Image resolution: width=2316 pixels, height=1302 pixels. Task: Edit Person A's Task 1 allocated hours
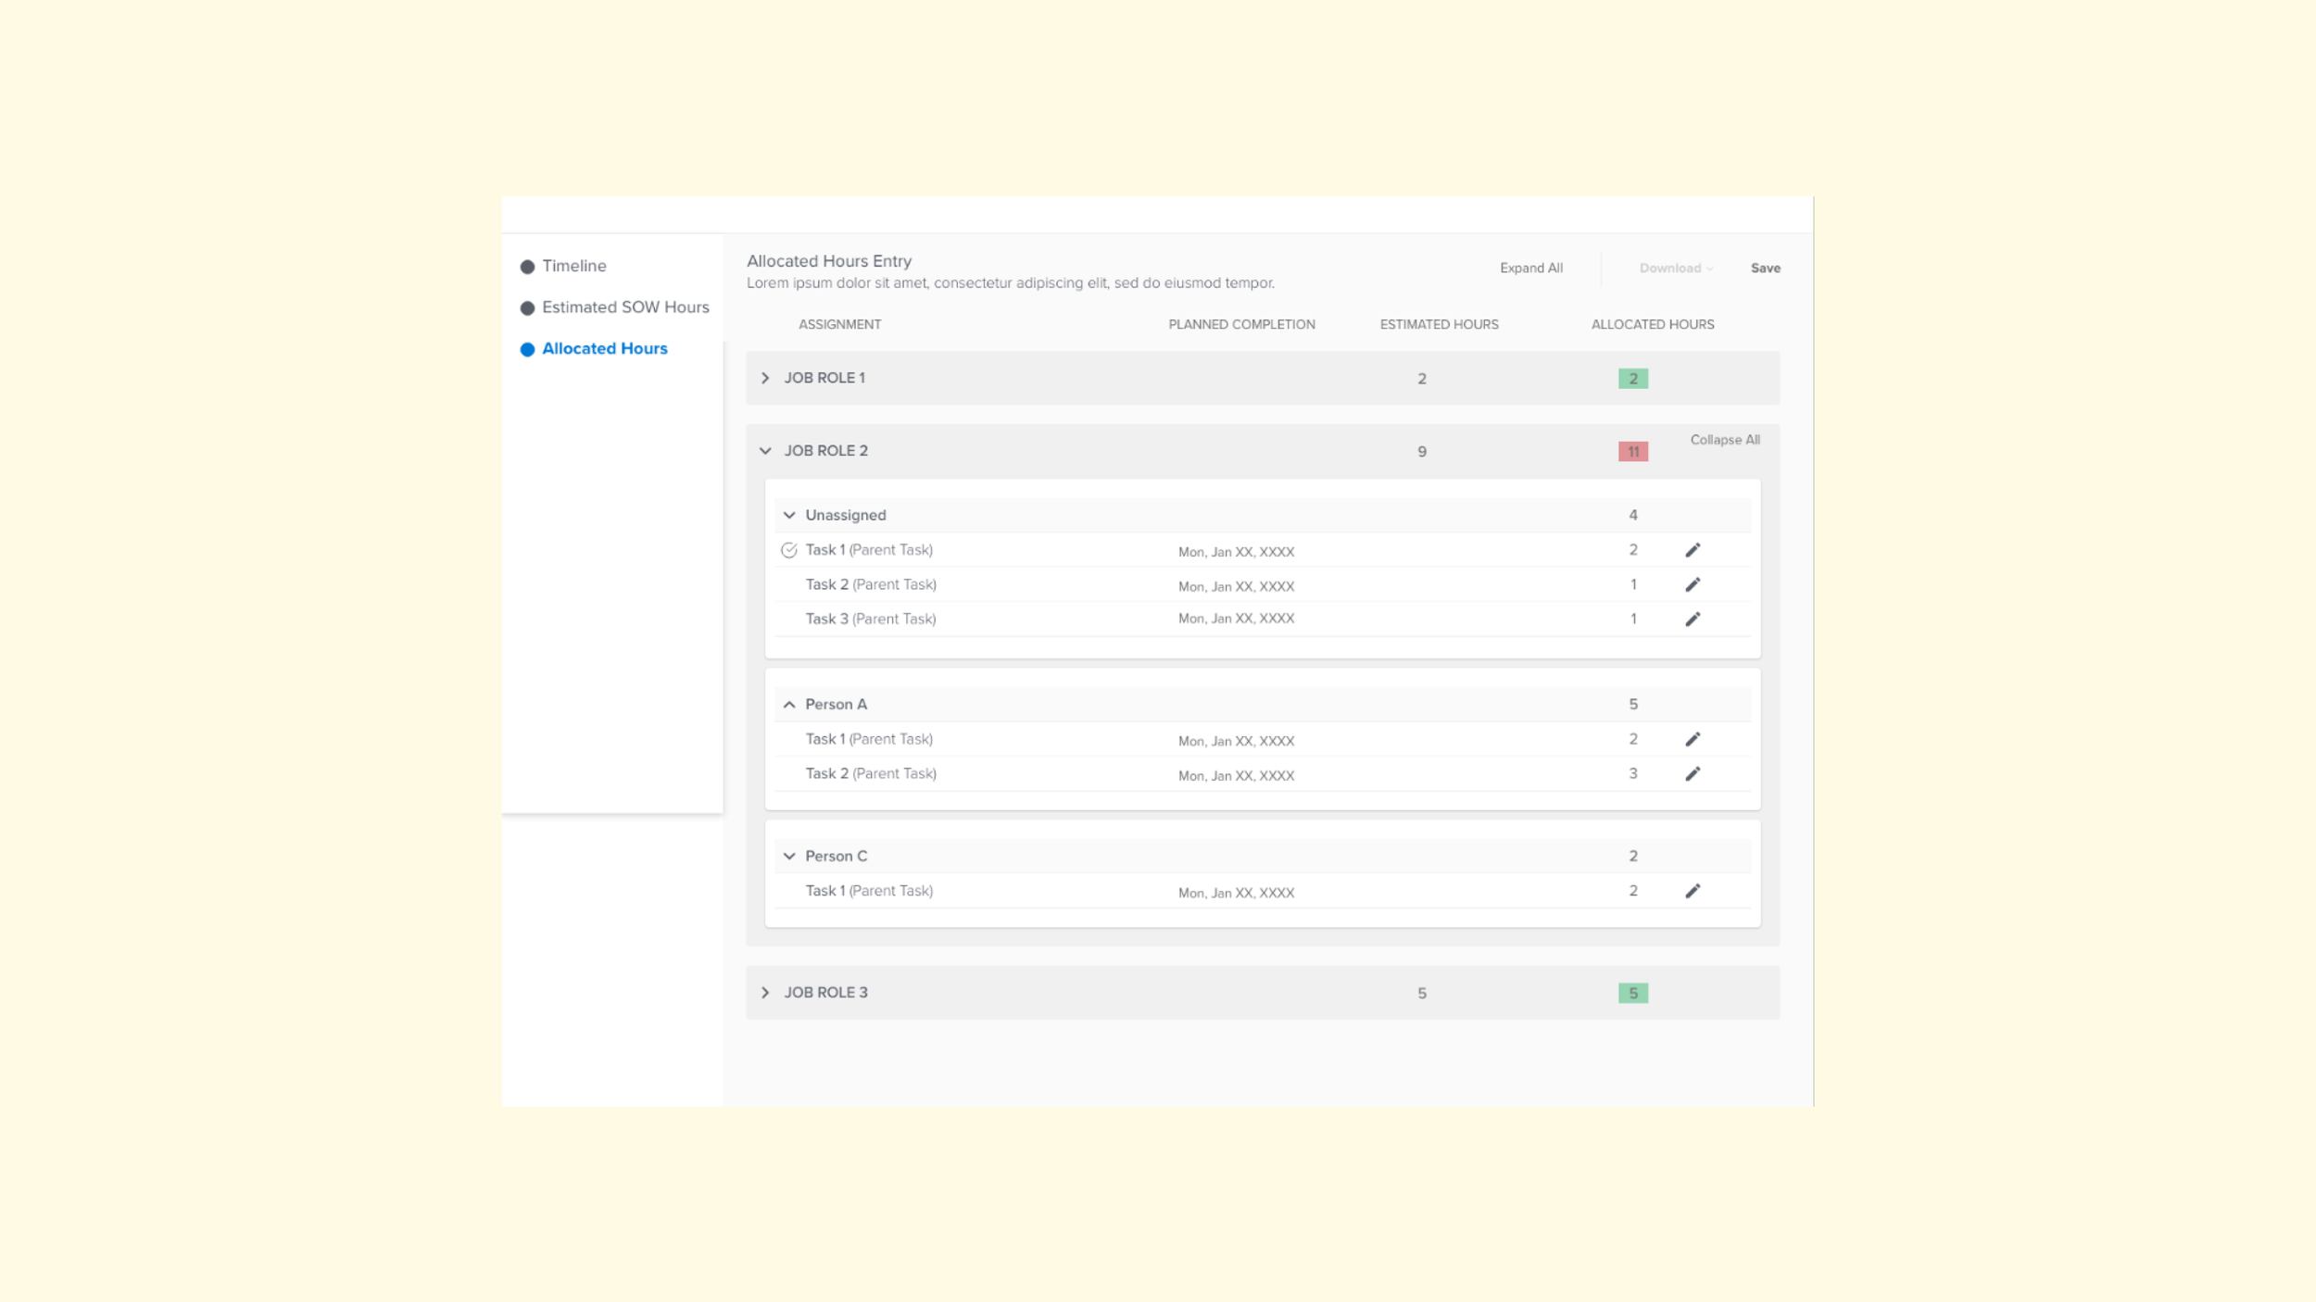(1694, 739)
